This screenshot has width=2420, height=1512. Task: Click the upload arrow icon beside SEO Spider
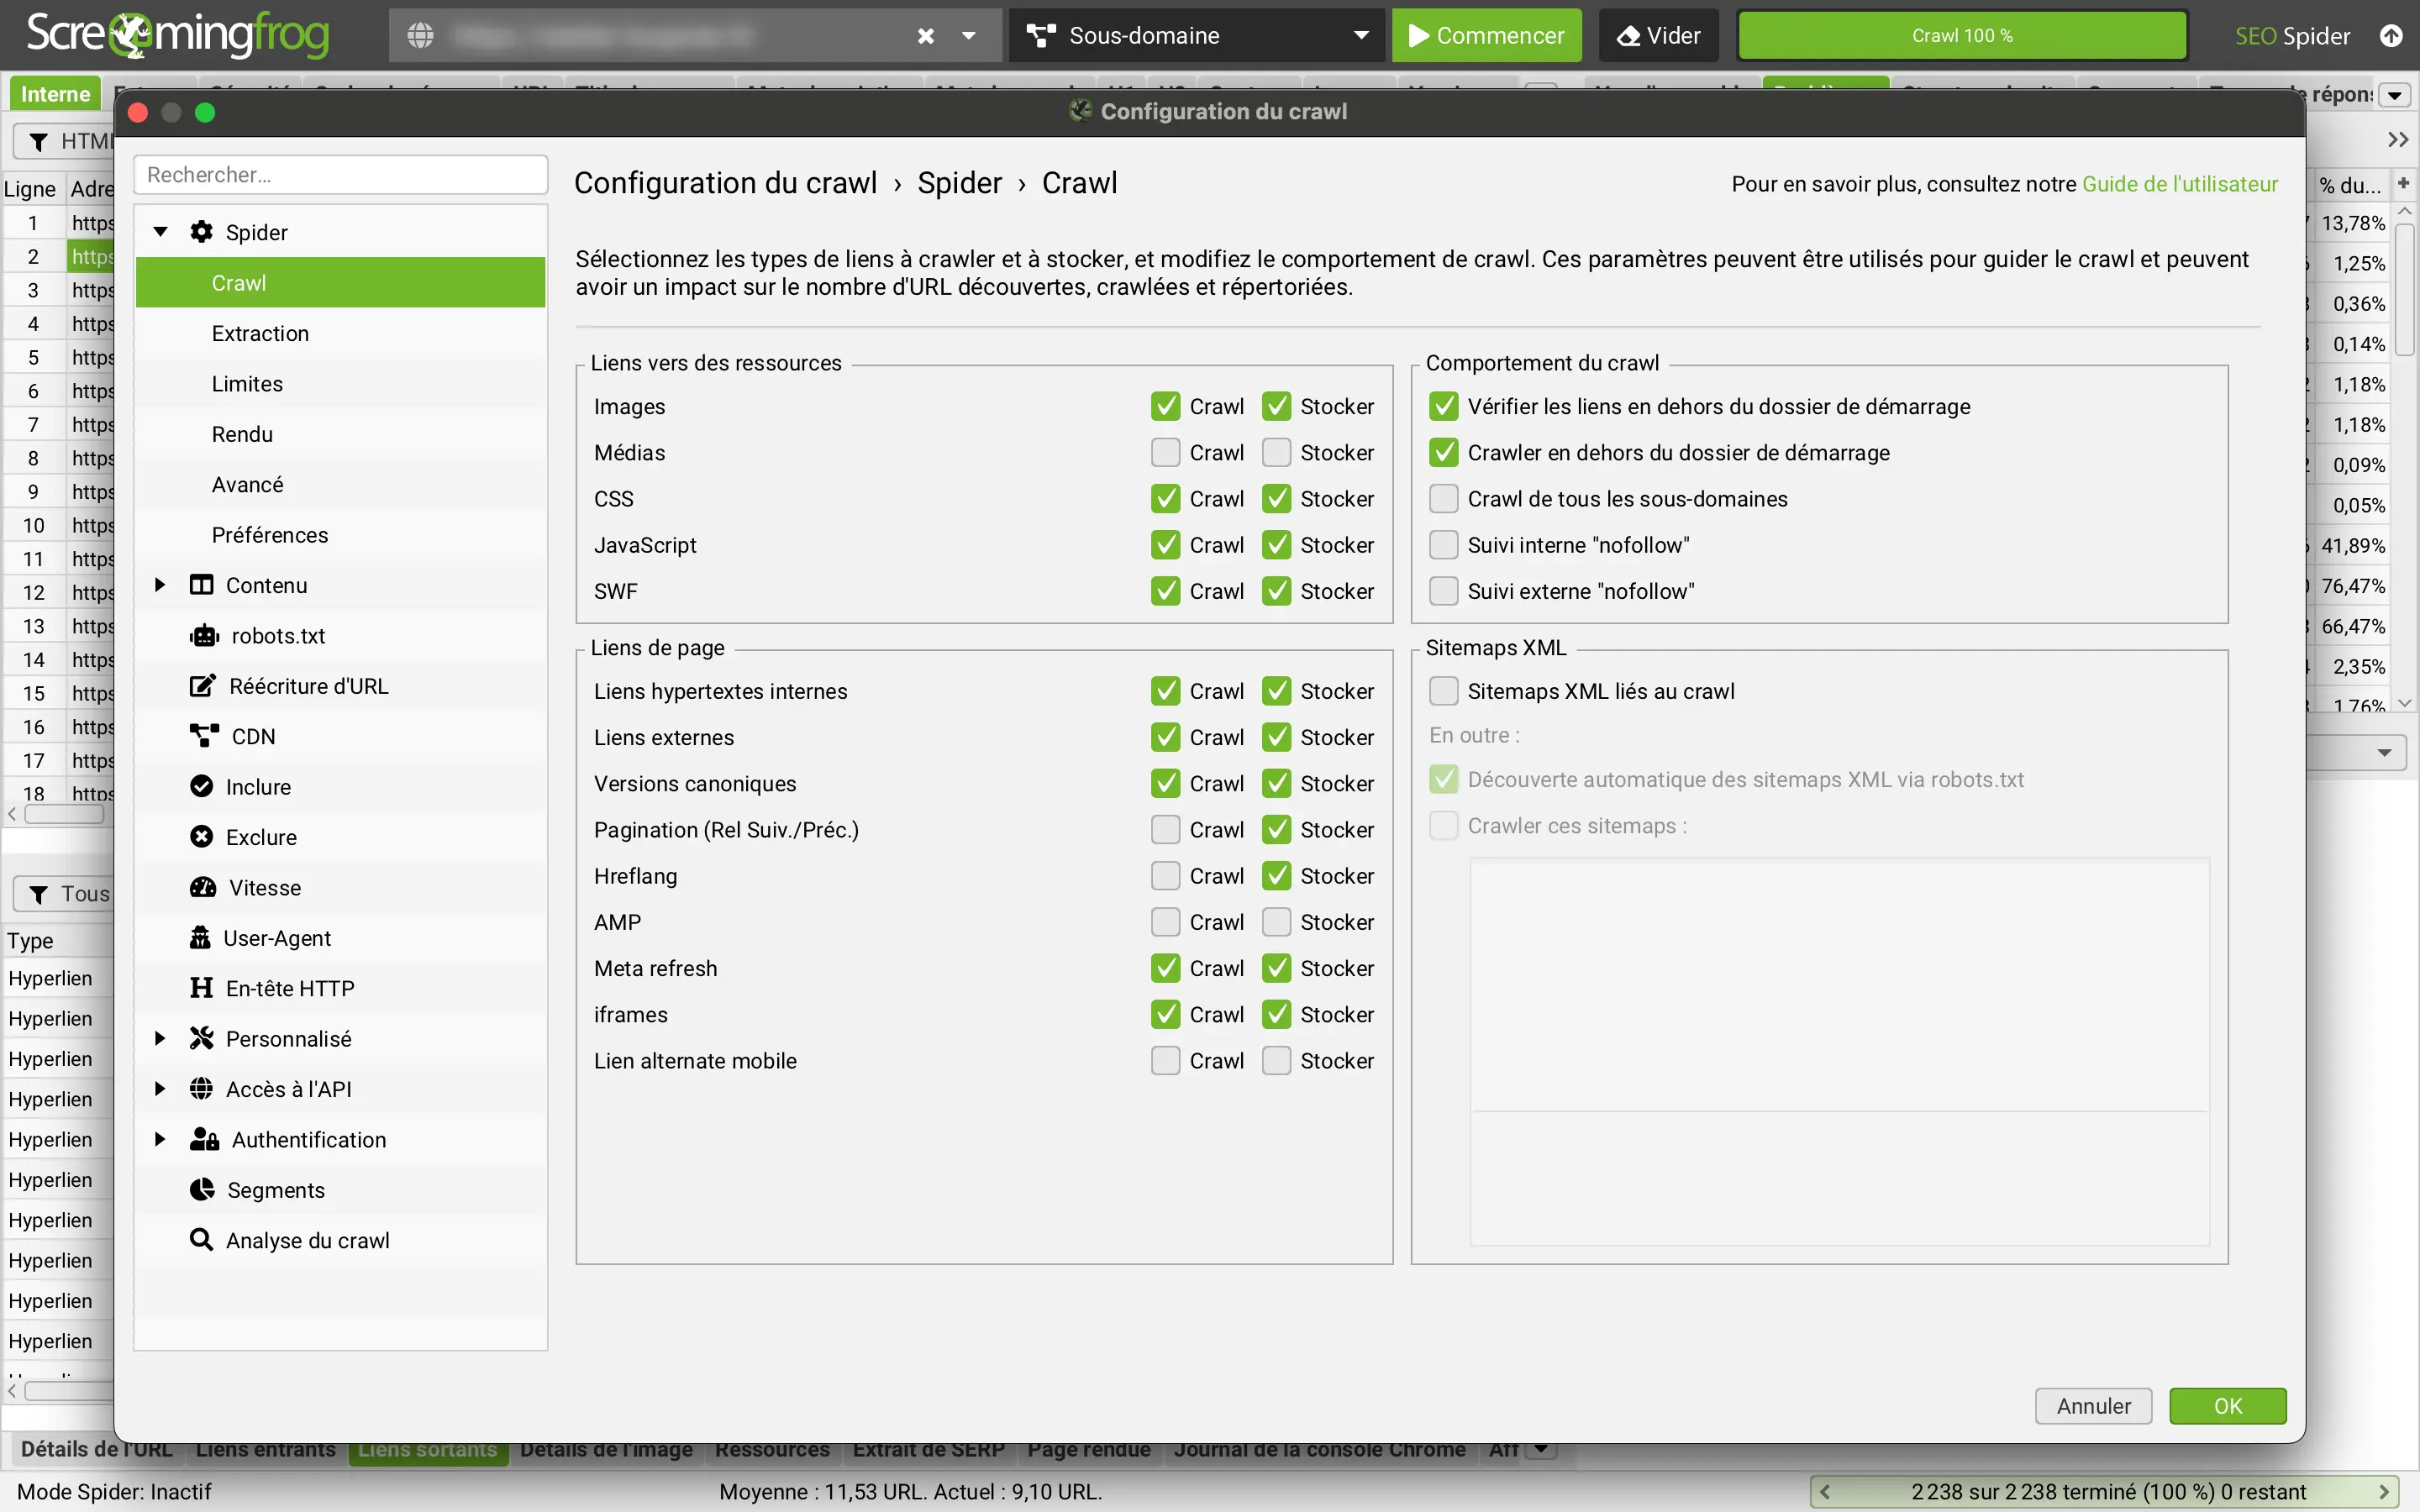(2391, 36)
